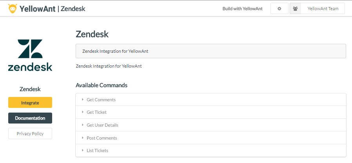Select the List Tickets row label
The width and height of the screenshot is (352, 163).
click(97, 150)
